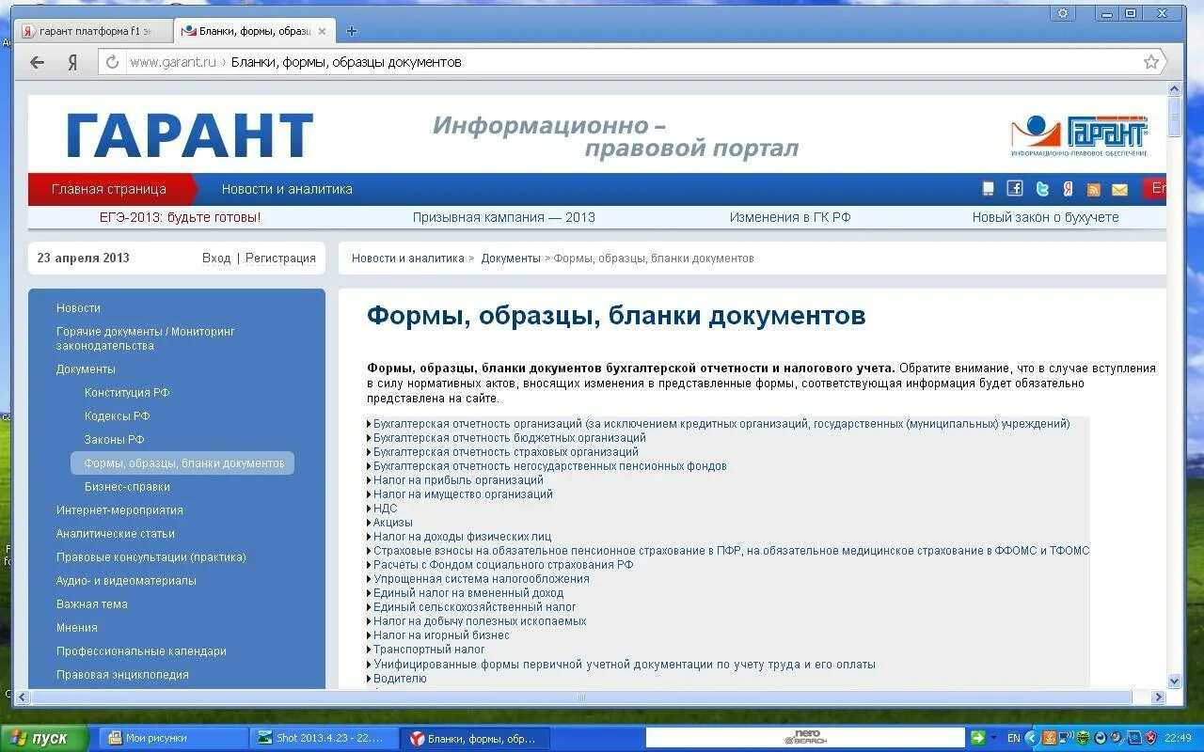Open the mobile version icon in the site header
Screen dimensions: 1204x752
988,189
